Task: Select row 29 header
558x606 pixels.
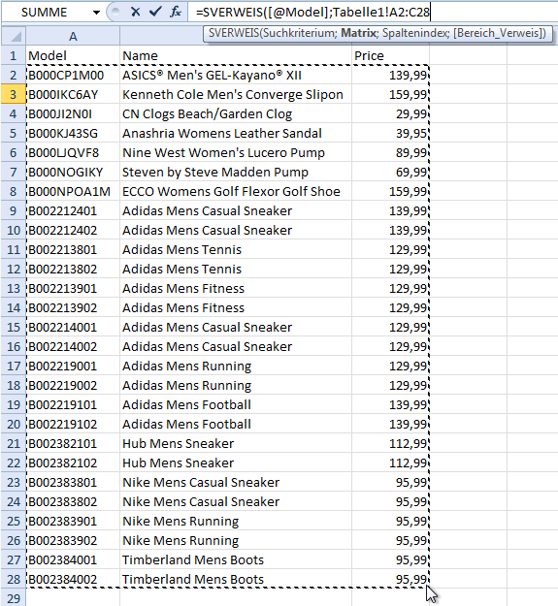Action: (x=14, y=598)
